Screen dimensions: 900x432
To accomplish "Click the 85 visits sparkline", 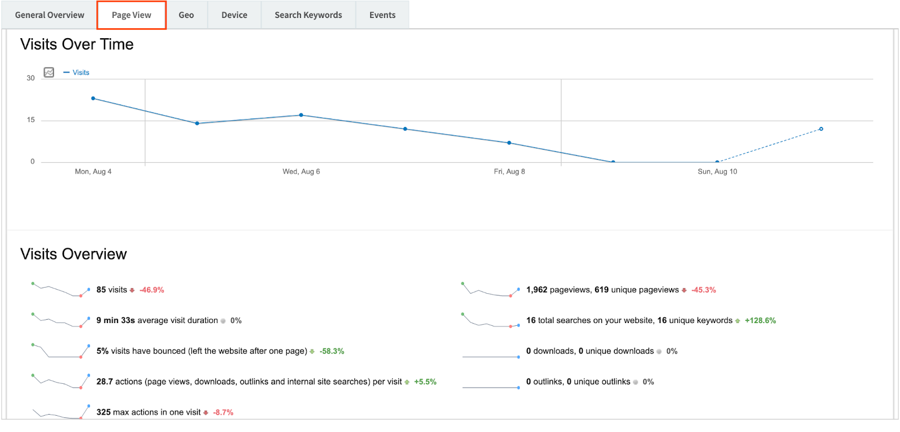I will tap(61, 290).
